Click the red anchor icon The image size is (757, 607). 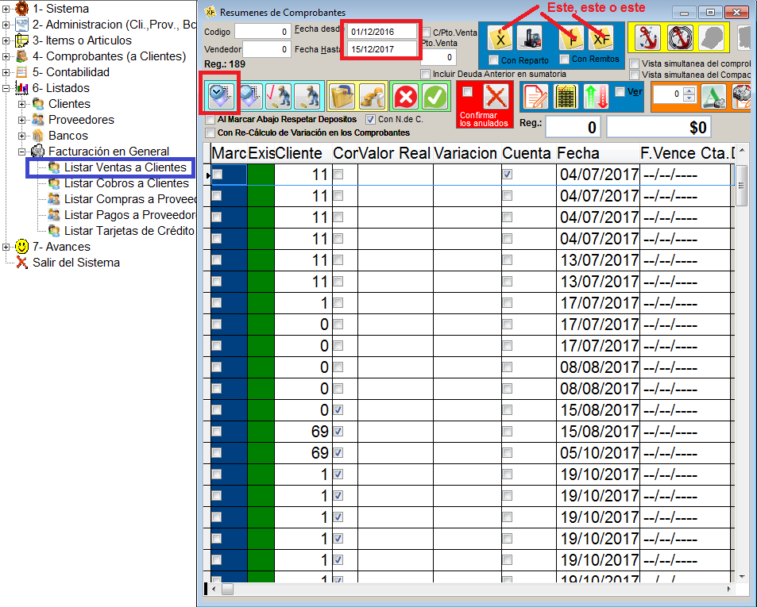coord(647,37)
